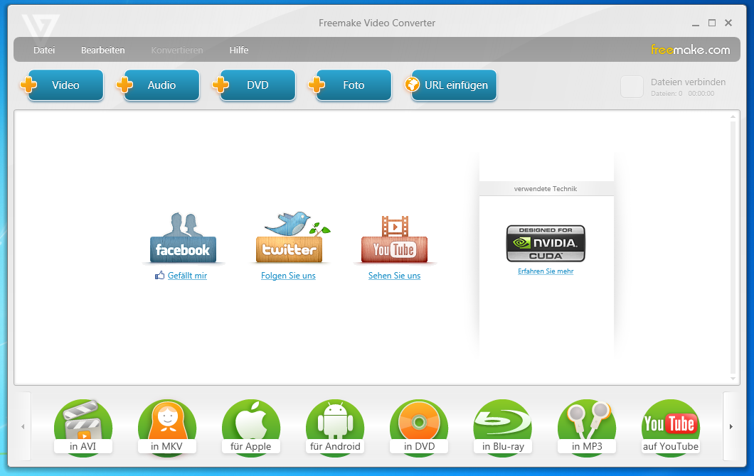Click the YouTube wooden sign icon
The height and width of the screenshot is (476, 754).
click(x=394, y=239)
